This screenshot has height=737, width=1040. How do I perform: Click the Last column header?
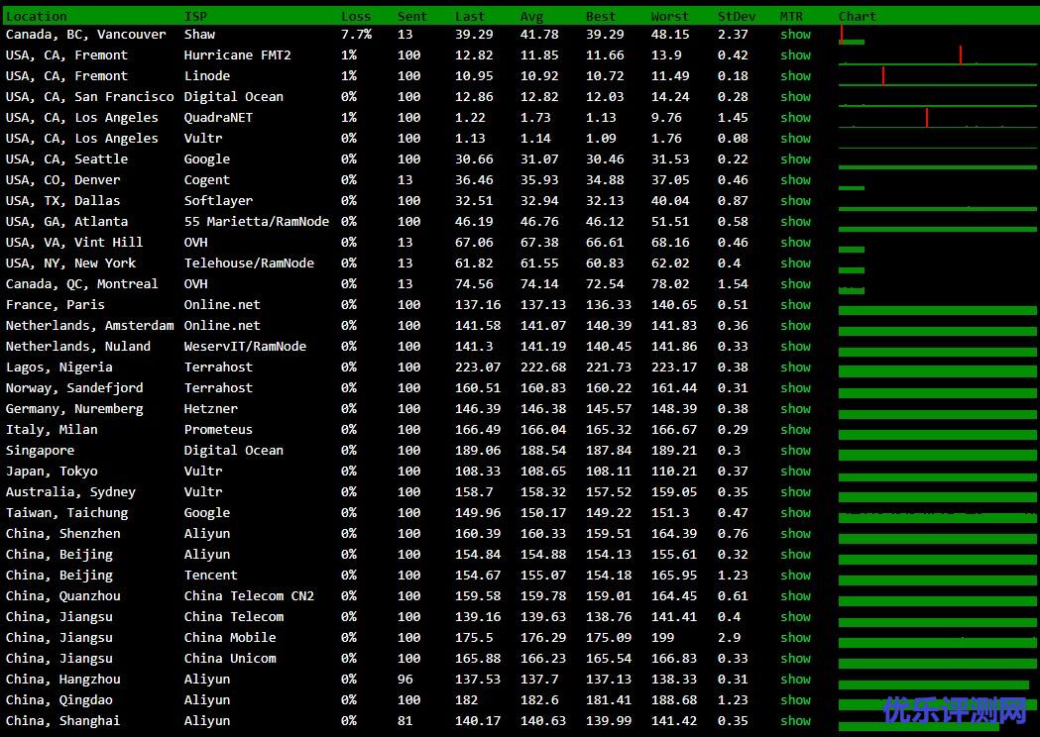coord(470,17)
